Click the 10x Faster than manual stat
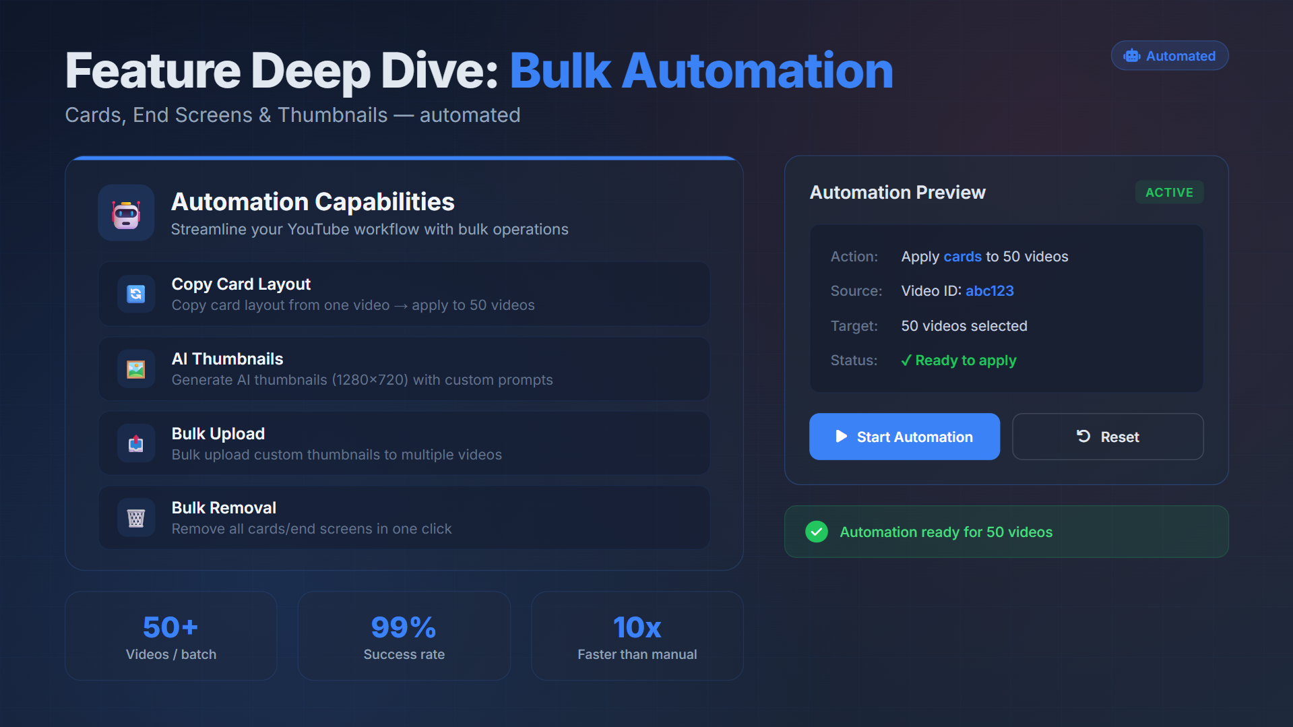Image resolution: width=1293 pixels, height=727 pixels. pos(637,636)
